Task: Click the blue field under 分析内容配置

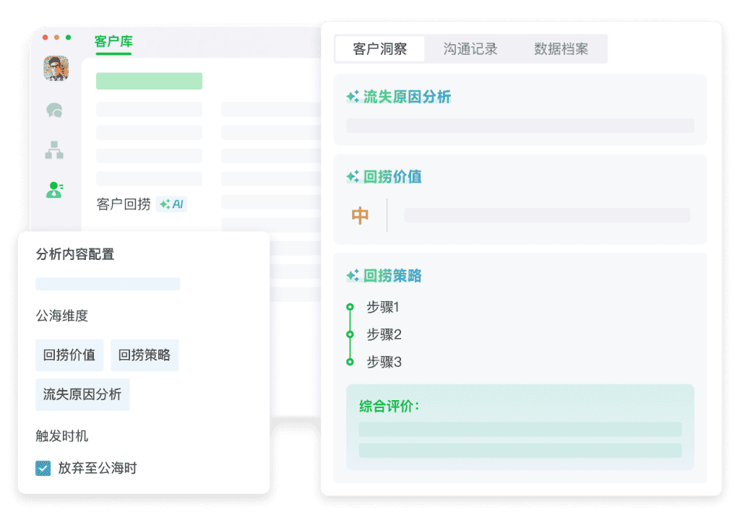Action: pos(108,284)
